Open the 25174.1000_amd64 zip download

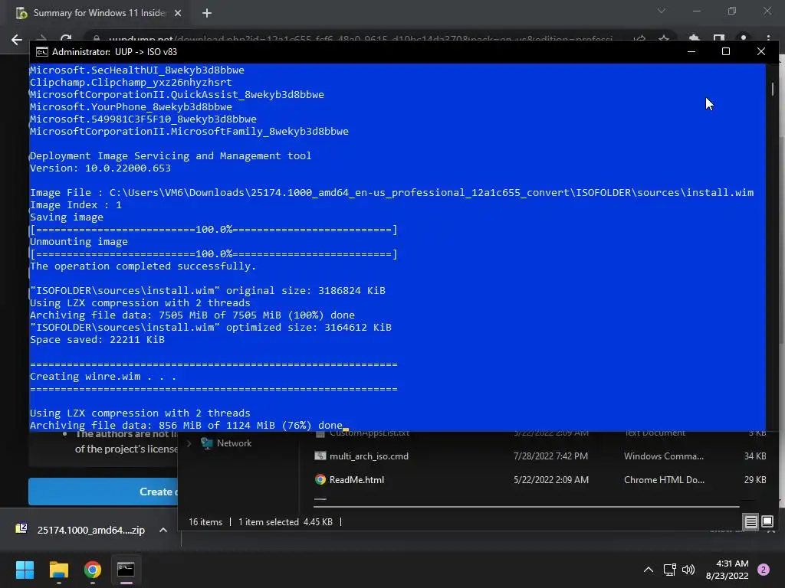[90, 530]
